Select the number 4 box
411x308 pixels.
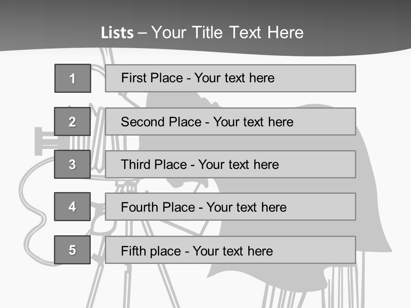(x=72, y=207)
